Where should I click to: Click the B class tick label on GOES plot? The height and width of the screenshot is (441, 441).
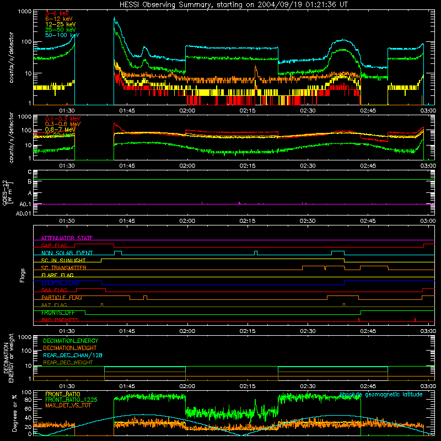point(30,182)
